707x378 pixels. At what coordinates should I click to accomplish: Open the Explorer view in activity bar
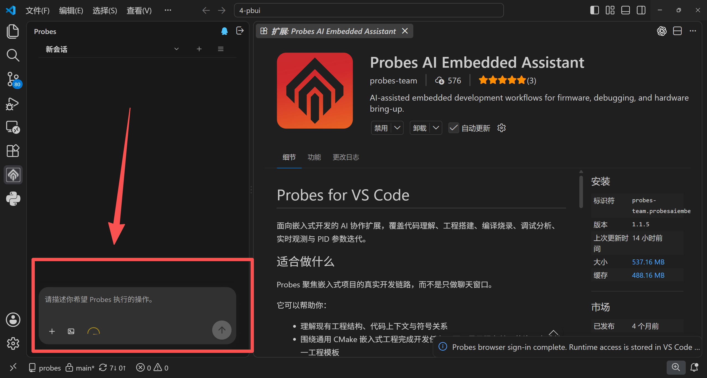pyautogui.click(x=13, y=31)
